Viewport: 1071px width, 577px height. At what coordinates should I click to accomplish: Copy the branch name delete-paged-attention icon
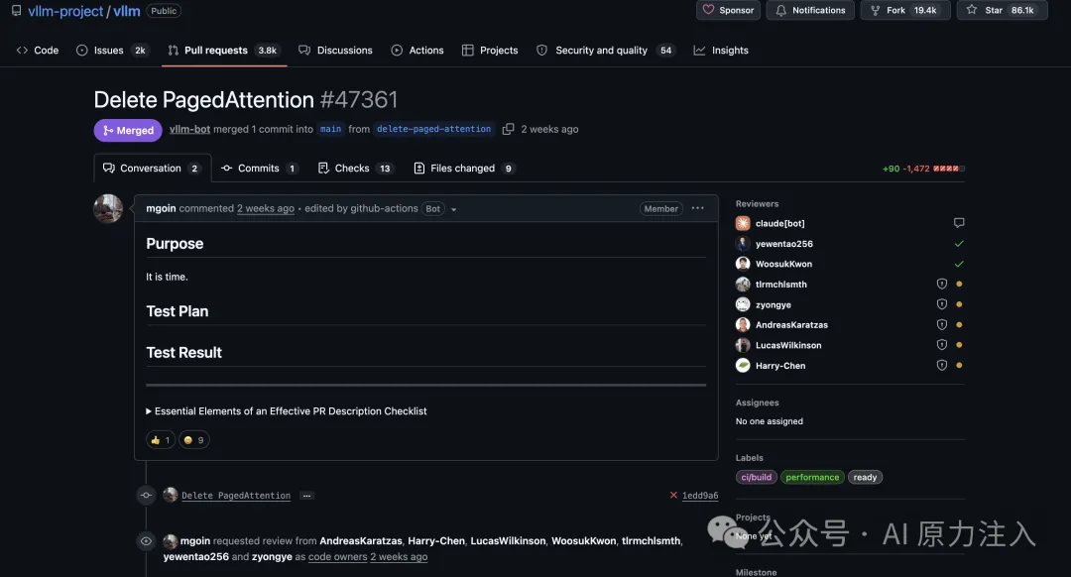point(508,129)
